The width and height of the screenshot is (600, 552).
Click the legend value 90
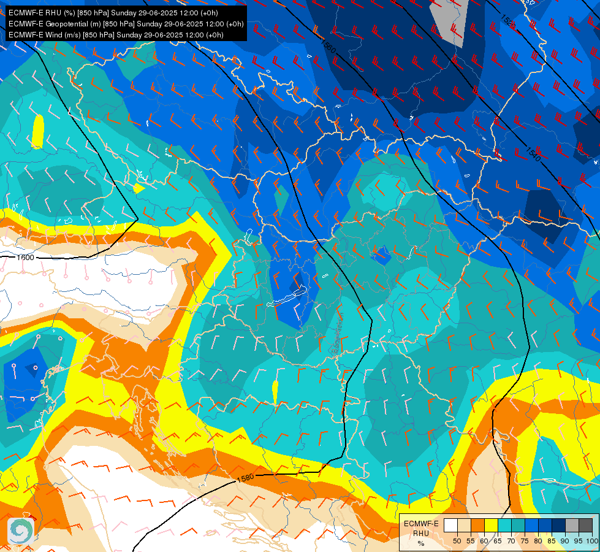(565, 541)
